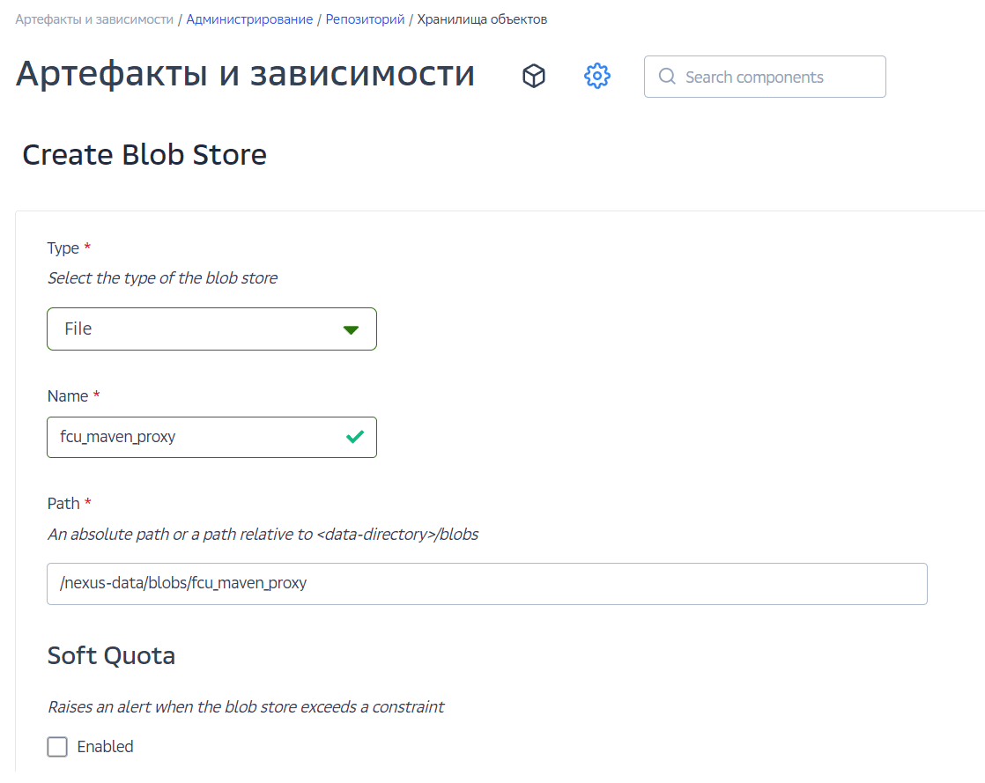985x783 pixels.
Task: Click the Артефакты и зависимости page title
Action: tap(243, 74)
